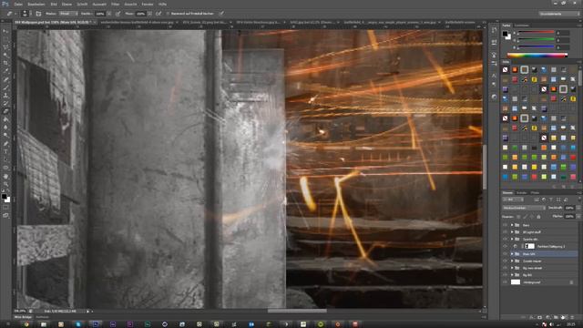This screenshot has height=328, width=583.
Task: Hide the Farbton/Sättigung adjustment layer
Action: click(x=505, y=246)
